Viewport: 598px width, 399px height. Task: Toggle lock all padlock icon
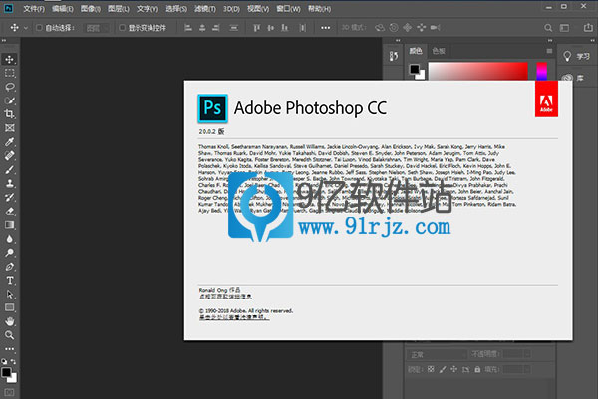(477, 369)
